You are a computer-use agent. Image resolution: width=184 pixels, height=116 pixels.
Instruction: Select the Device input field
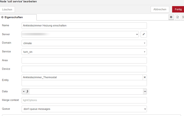tap(84, 69)
